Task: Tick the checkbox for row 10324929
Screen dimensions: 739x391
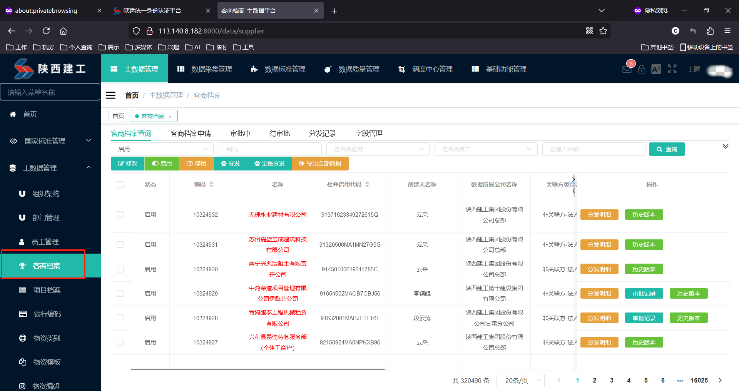Action: pyautogui.click(x=120, y=293)
